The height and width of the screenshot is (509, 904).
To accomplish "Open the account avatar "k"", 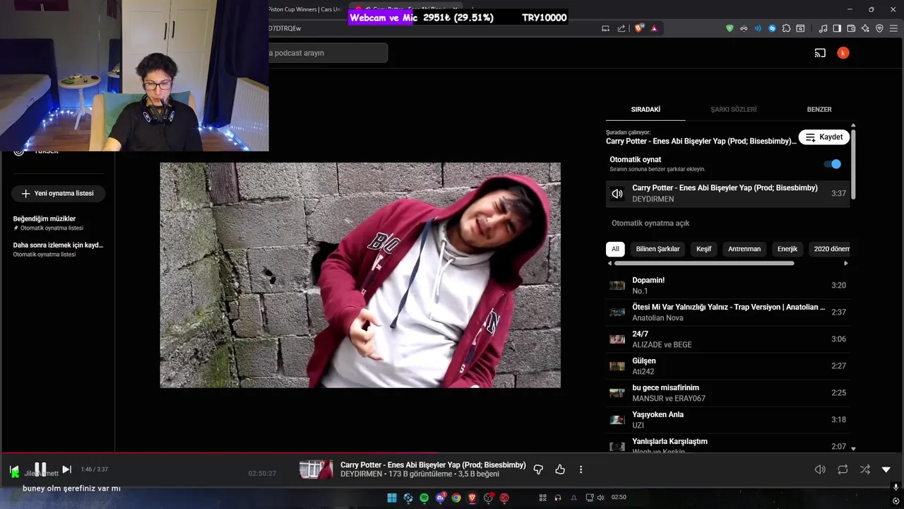I will pyautogui.click(x=843, y=53).
